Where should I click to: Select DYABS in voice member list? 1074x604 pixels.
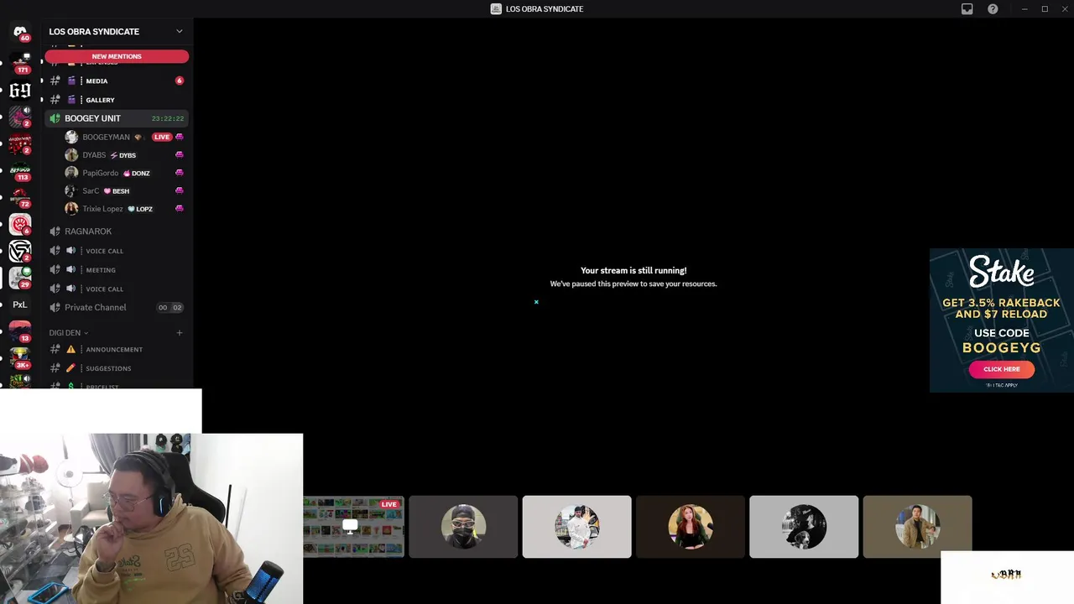tap(124, 155)
